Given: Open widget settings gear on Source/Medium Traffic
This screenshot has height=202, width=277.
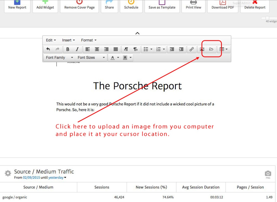Looking at the screenshot, I should (8, 173).
